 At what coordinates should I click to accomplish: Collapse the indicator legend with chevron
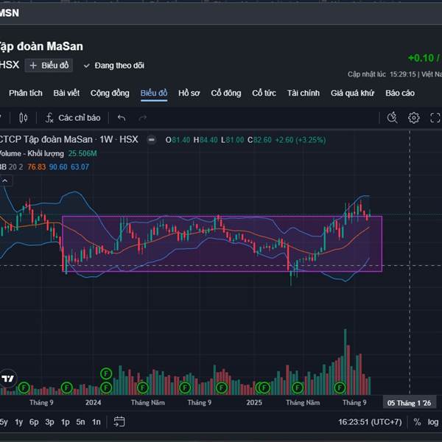[x=5, y=180]
